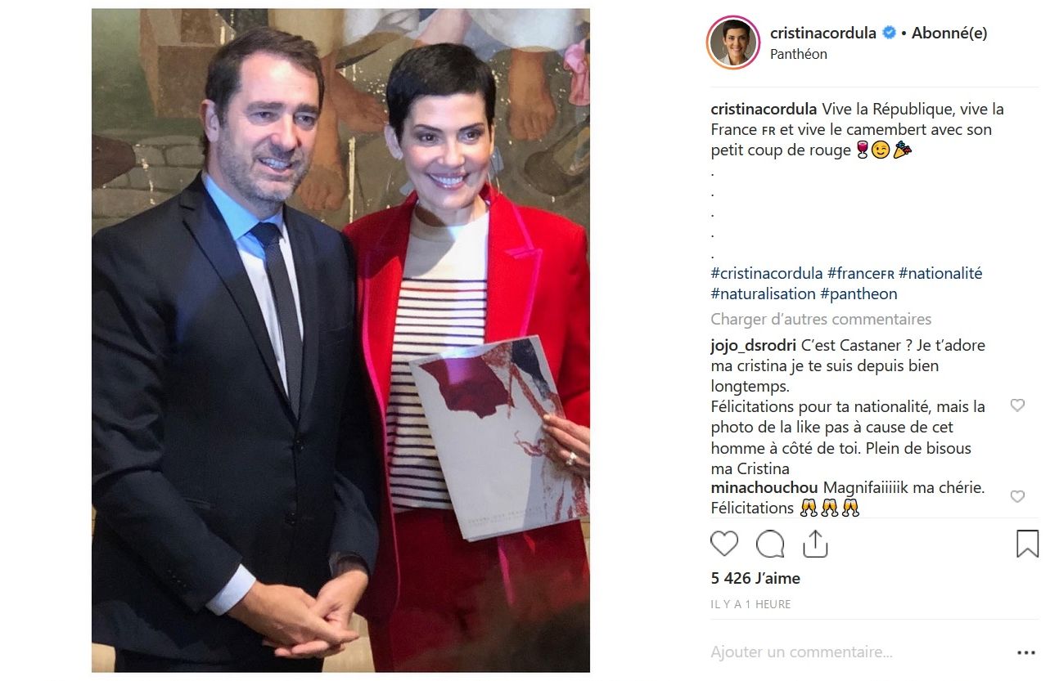Open the #pantheon hashtag
The width and height of the screenshot is (1050, 681).
pos(858,293)
